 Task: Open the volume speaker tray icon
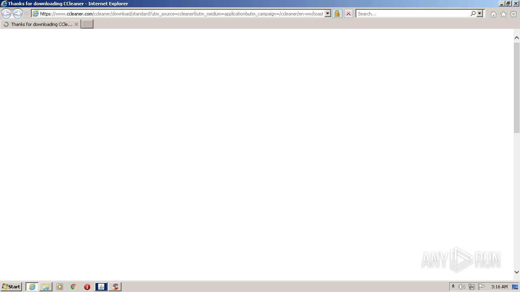coord(461,287)
